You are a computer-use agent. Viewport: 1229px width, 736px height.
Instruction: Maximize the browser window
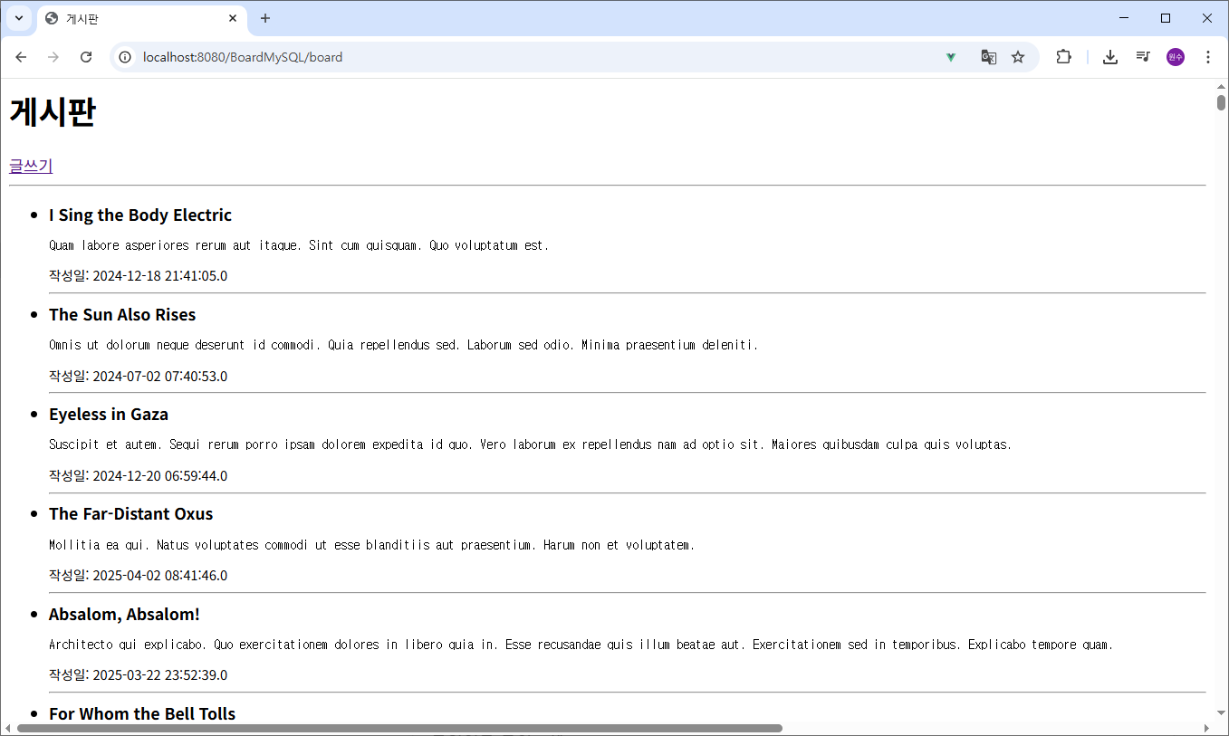pyautogui.click(x=1166, y=18)
